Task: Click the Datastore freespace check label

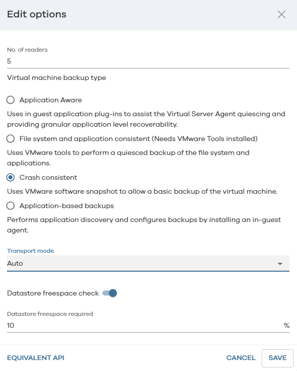Action: click(x=53, y=293)
